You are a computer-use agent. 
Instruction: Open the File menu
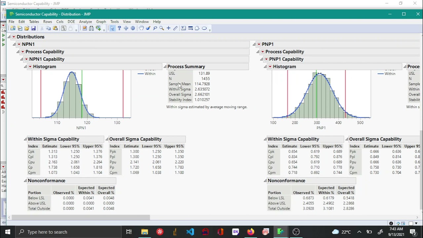point(12,21)
